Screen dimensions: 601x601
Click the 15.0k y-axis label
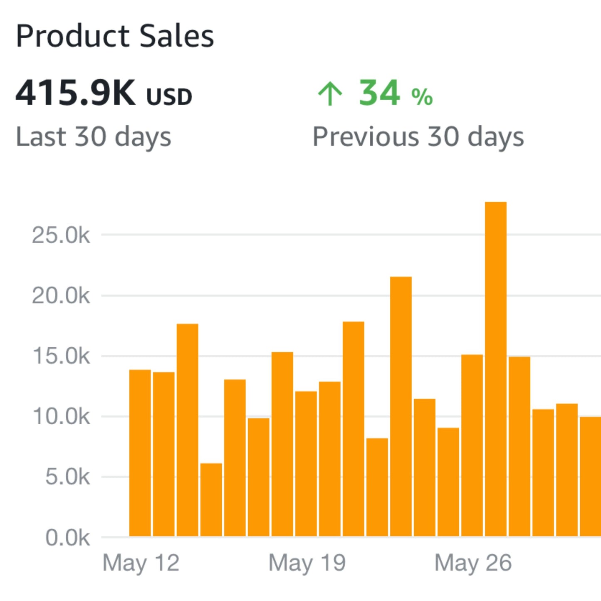[61, 356]
